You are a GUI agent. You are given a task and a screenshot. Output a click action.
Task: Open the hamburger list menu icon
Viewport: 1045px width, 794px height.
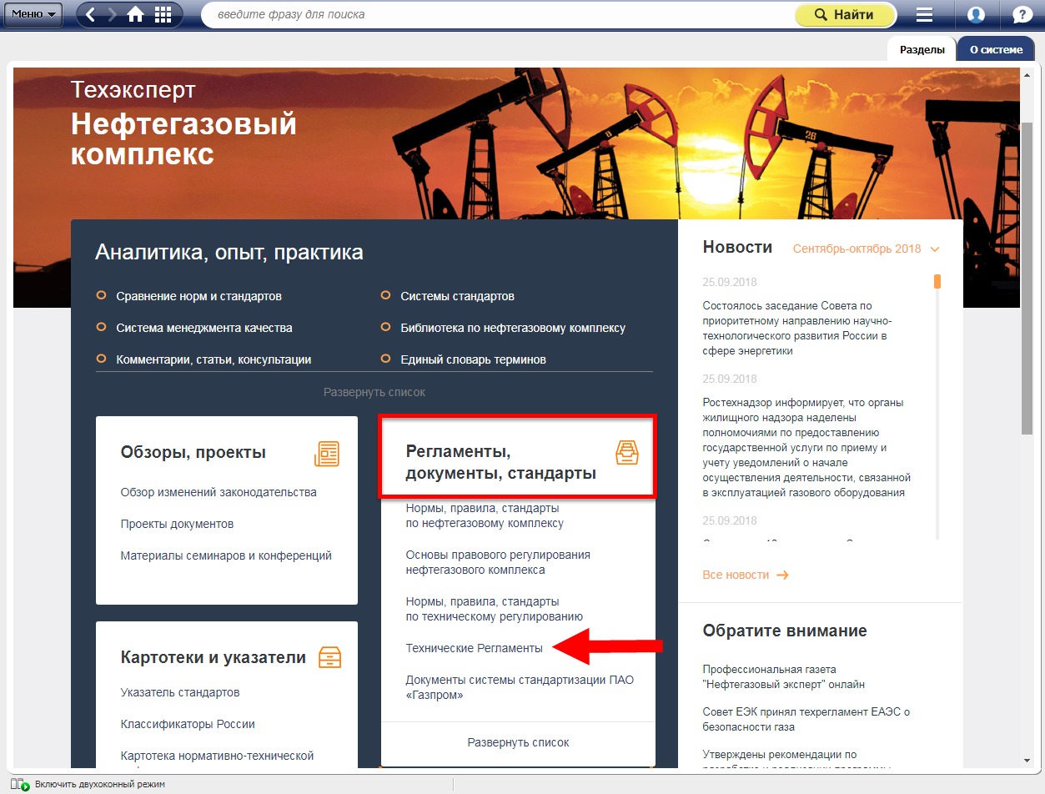pyautogui.click(x=924, y=14)
